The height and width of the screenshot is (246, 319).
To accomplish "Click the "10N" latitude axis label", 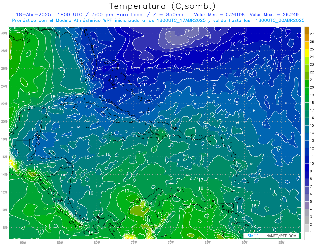I will click(x=4, y=210).
